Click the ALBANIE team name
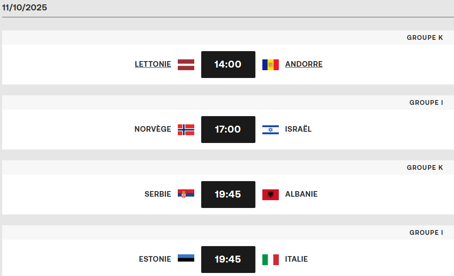The image size is (454, 276). pos(301,194)
